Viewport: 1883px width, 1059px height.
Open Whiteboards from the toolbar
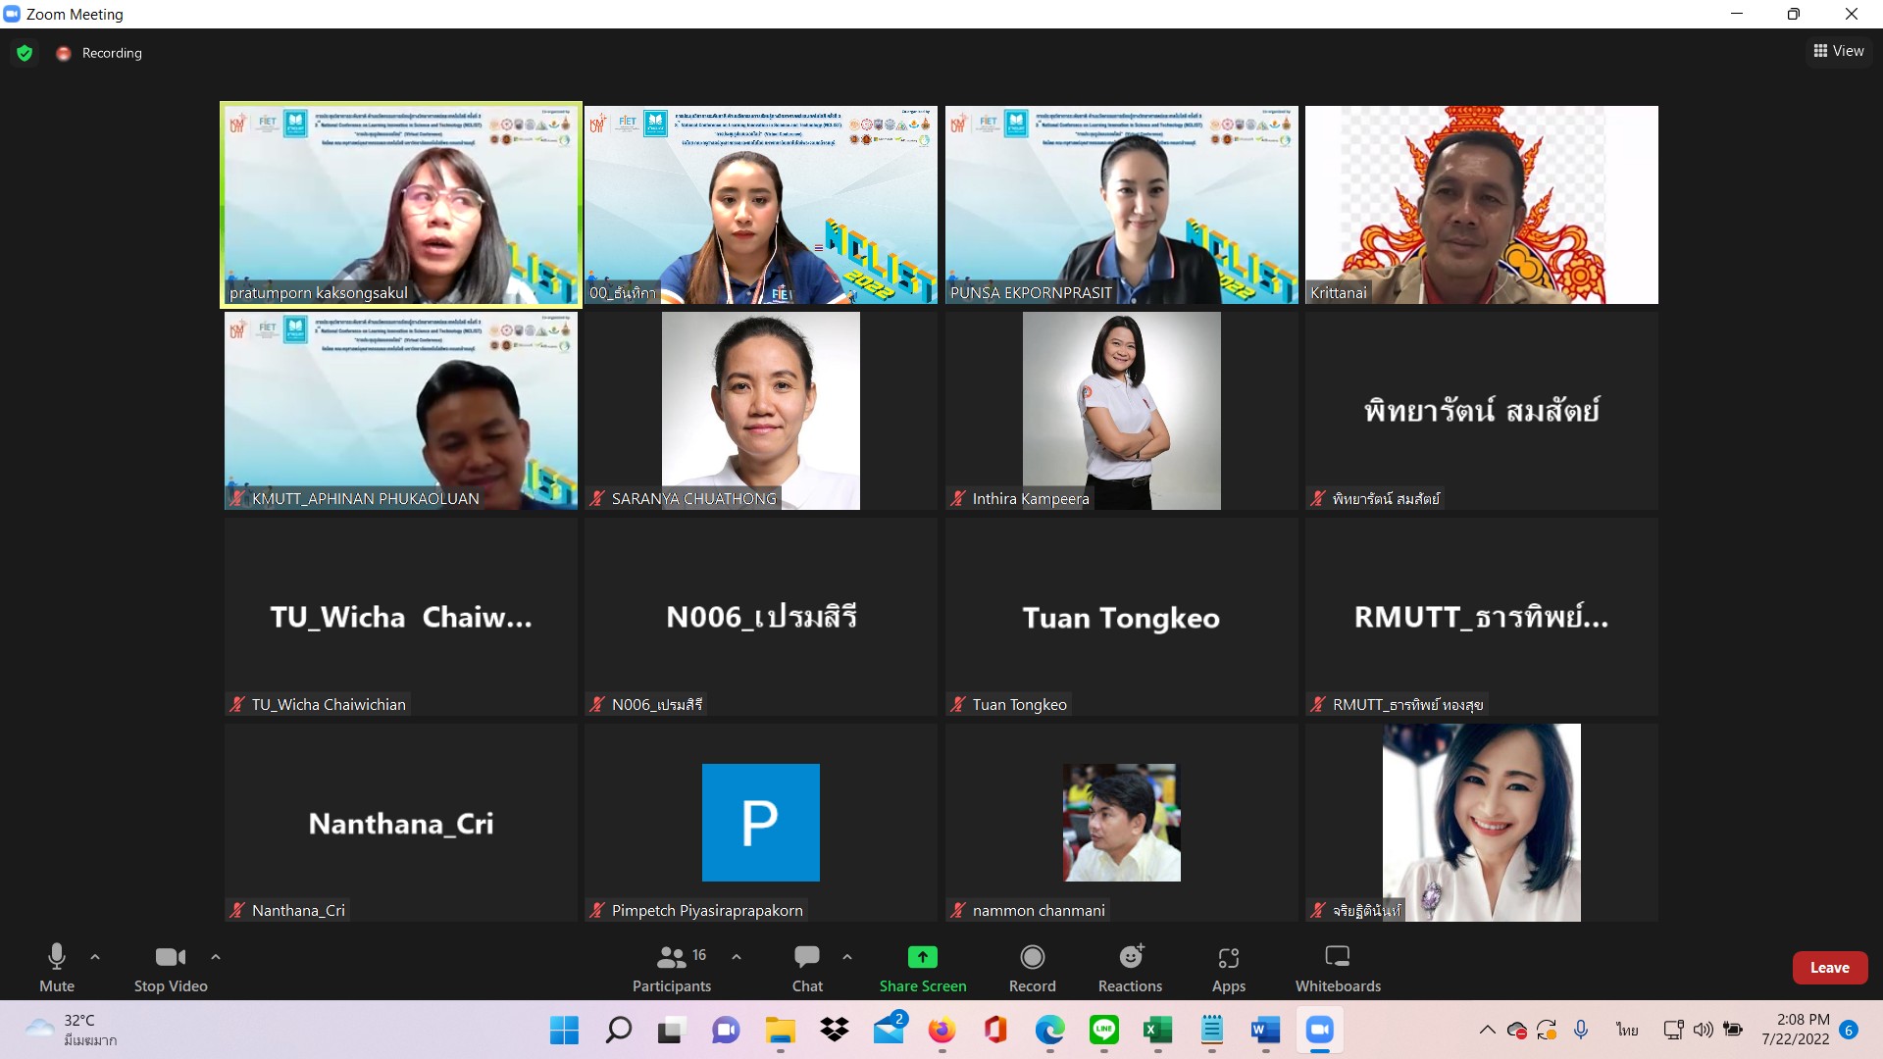1337,967
